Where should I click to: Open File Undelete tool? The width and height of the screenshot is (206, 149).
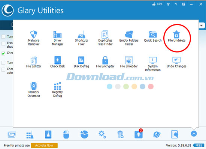176,36
